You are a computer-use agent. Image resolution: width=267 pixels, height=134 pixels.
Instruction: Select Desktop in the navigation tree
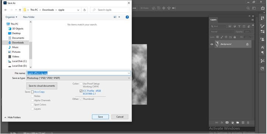(16, 33)
